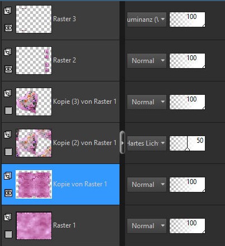Hide the Raster 3 layer via eye icon
The image size is (225, 246).
pyautogui.click(x=8, y=28)
